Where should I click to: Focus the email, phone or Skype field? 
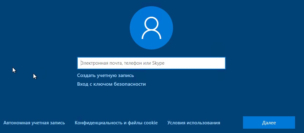151,63
